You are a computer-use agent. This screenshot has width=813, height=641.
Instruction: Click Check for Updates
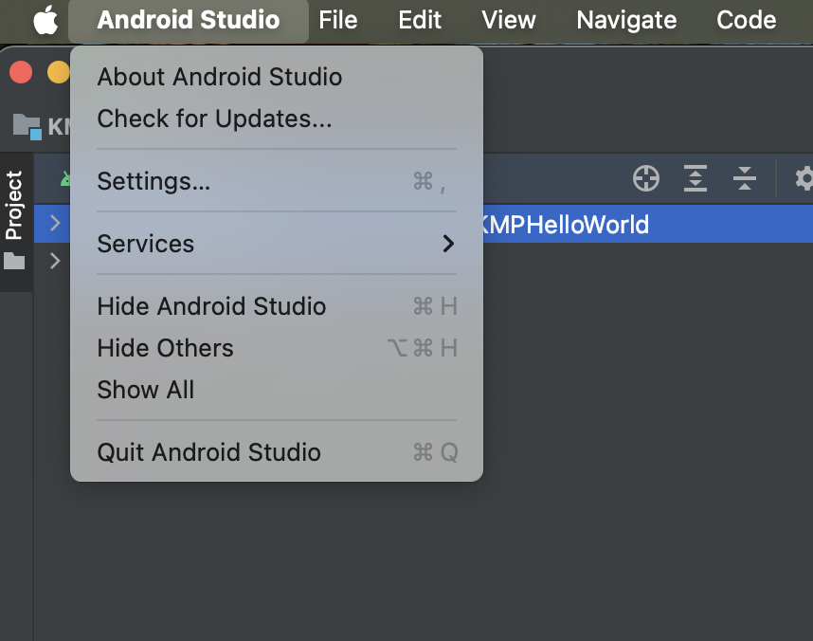pyautogui.click(x=213, y=119)
